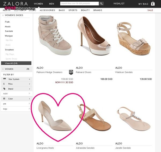Click the 30% off badge on Patmore
Image resolution: width=161 pixels, height=152 pixels.
point(71,72)
